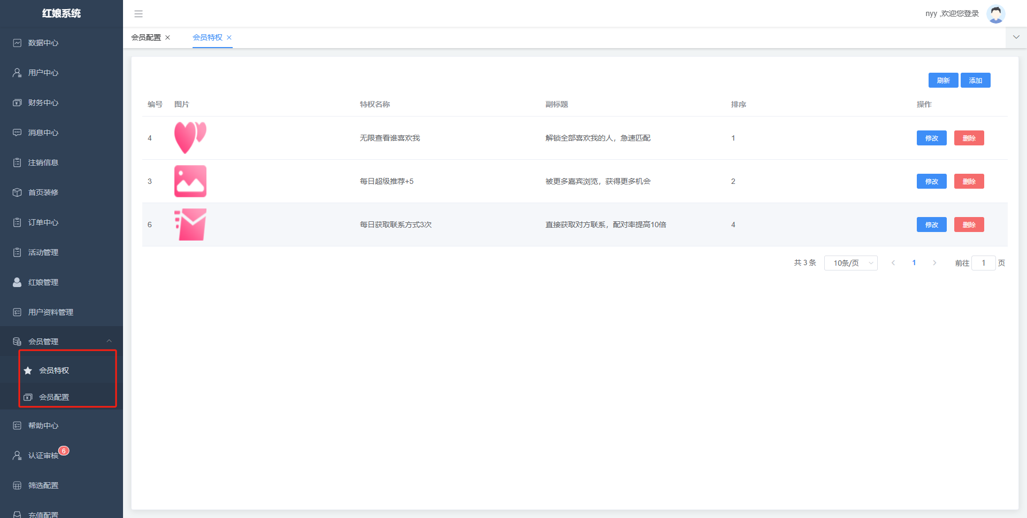Viewport: 1027px width, 518px height.
Task: Click the 财务中心 sidebar icon
Action: 17,103
